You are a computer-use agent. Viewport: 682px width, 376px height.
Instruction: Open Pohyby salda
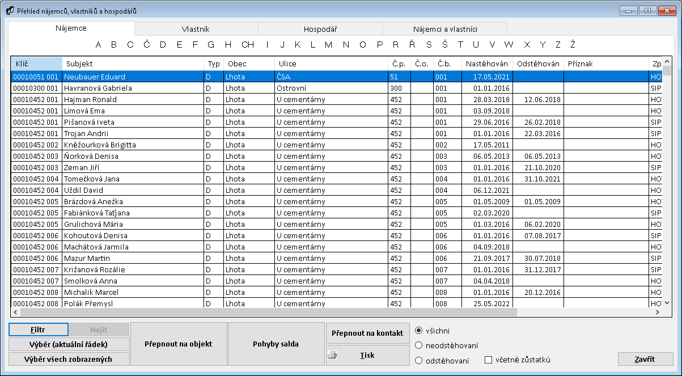276,344
